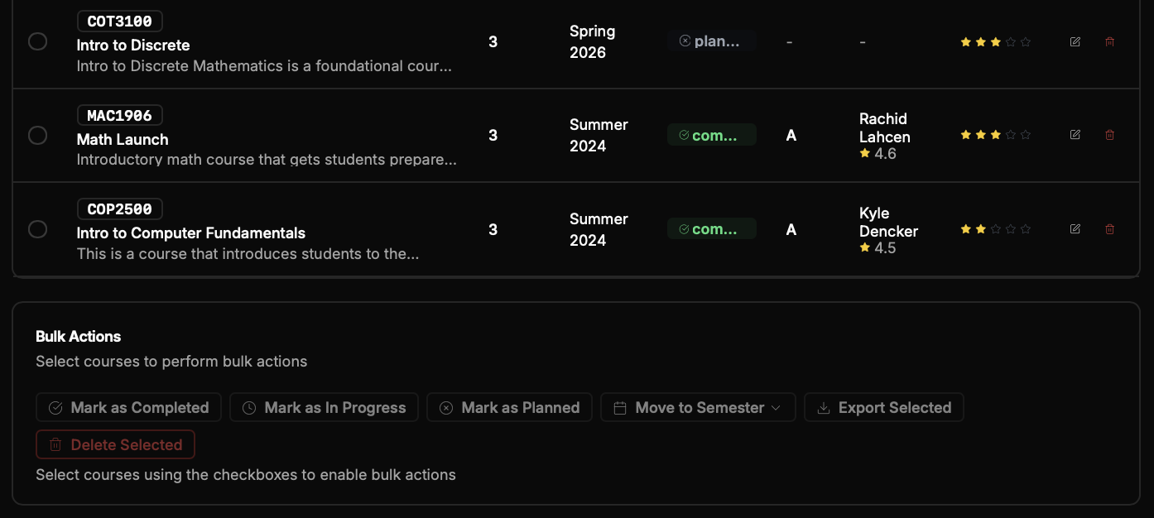Click Mark as In Progress button
Image resolution: width=1154 pixels, height=518 pixels.
click(x=324, y=407)
